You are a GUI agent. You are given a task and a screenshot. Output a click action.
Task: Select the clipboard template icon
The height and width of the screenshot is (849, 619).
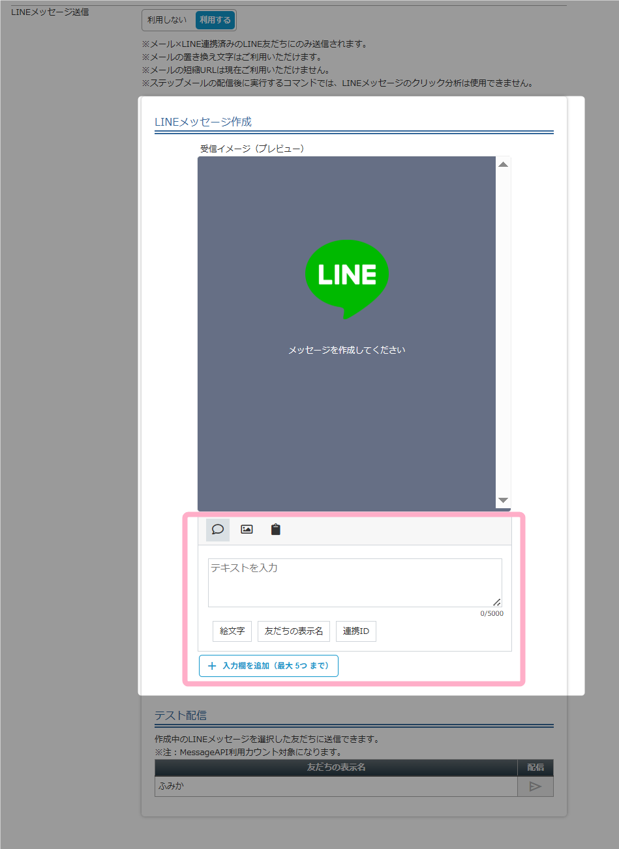pyautogui.click(x=276, y=530)
